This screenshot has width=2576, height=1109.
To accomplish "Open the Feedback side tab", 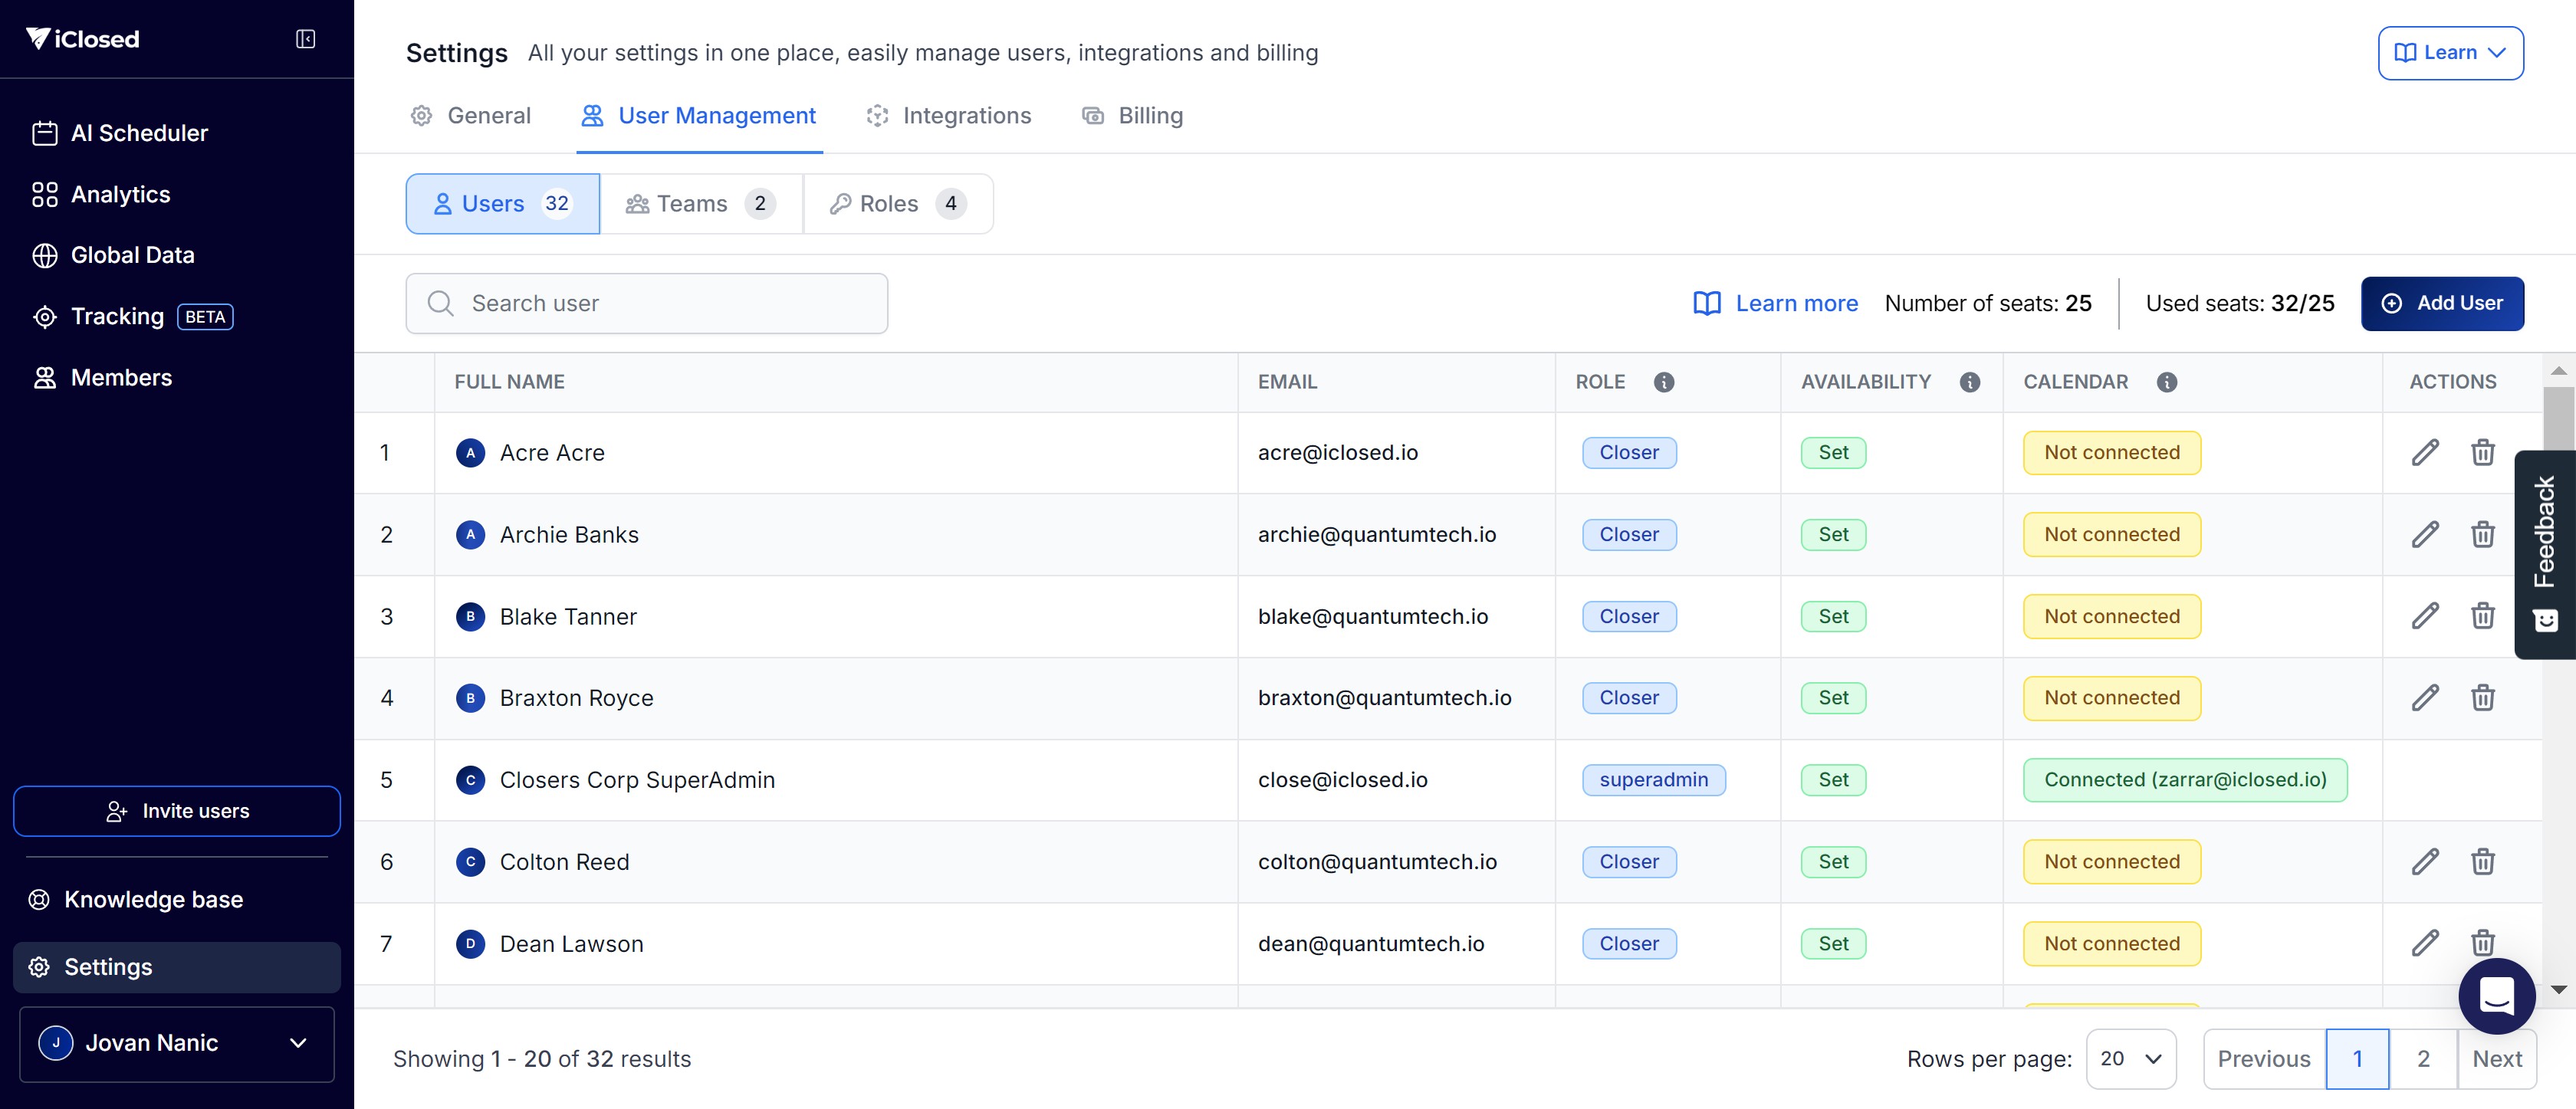I will (x=2545, y=554).
